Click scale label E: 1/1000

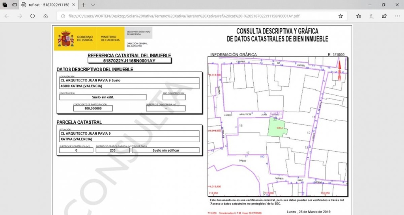[336, 54]
